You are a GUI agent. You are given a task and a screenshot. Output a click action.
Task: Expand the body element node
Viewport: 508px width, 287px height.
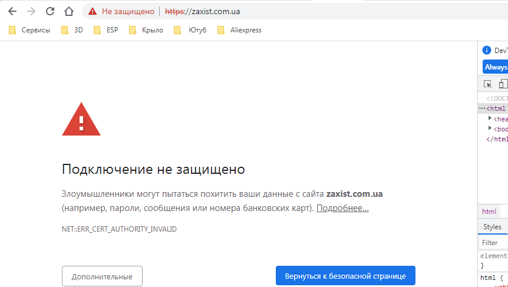490,128
